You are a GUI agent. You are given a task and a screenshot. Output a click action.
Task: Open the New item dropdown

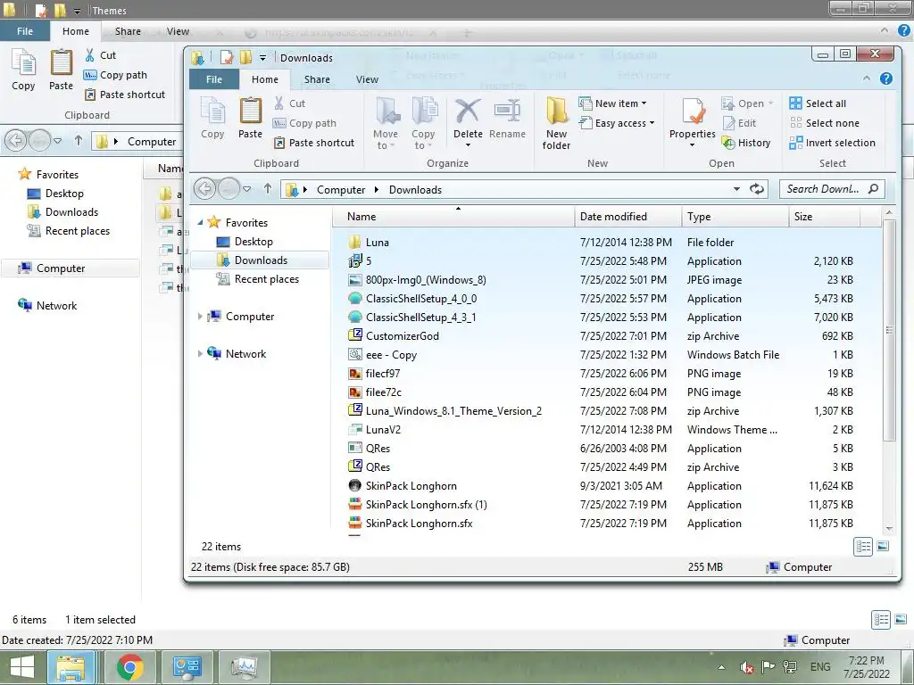pos(612,103)
